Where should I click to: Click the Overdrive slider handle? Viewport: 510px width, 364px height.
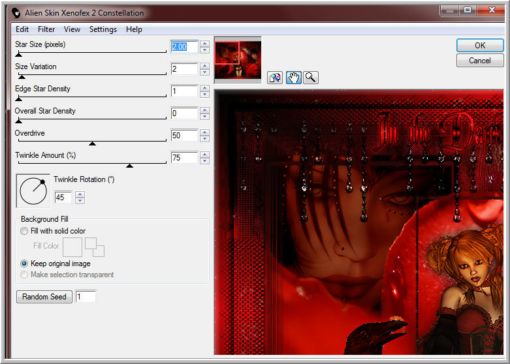(92, 144)
